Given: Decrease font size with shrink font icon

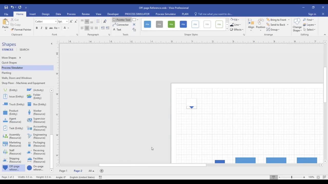Looking at the screenshot, I should coord(76,21).
